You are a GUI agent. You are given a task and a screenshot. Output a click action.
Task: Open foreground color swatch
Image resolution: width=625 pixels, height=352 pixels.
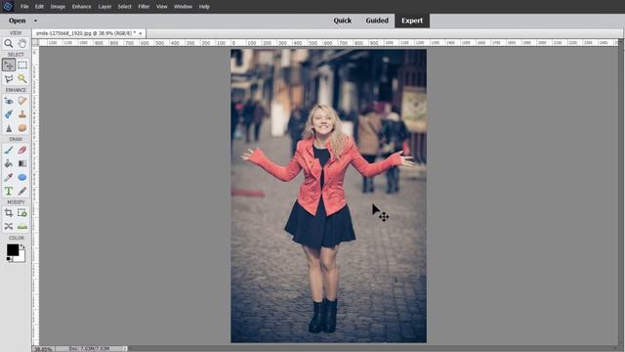click(13, 250)
